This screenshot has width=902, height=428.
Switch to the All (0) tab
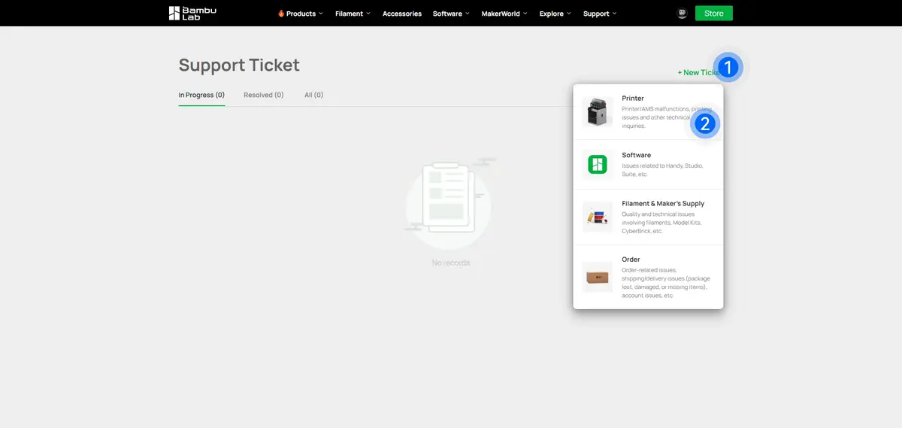pos(314,95)
